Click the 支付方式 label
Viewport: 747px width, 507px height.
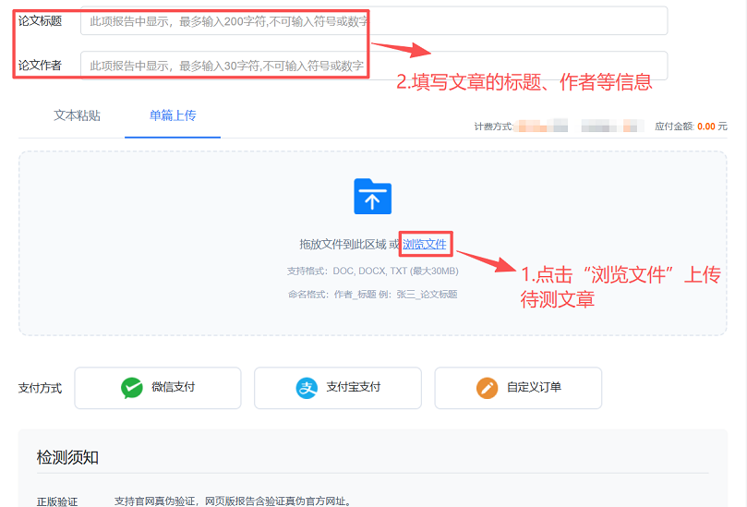point(40,388)
